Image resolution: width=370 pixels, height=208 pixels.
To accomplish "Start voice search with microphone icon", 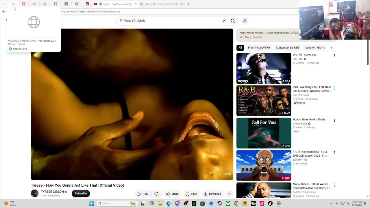I will coord(245,21).
